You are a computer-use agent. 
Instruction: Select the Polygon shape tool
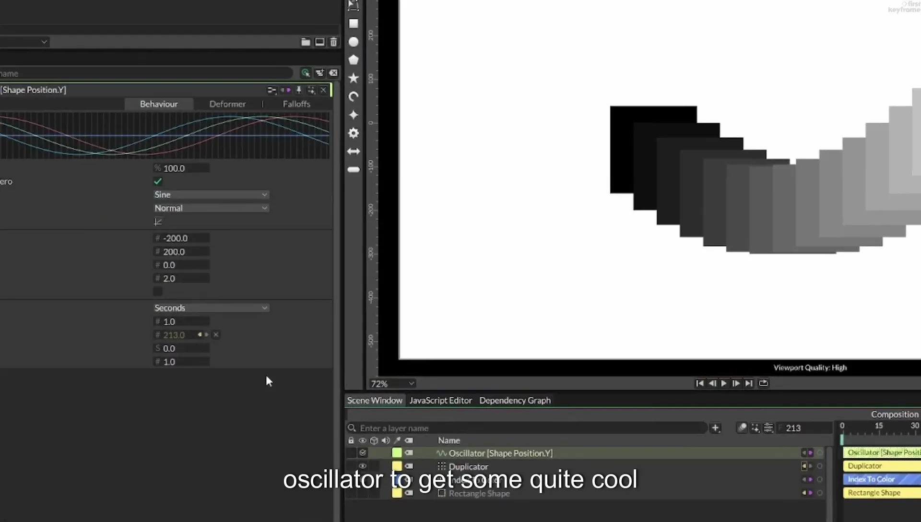354,59
